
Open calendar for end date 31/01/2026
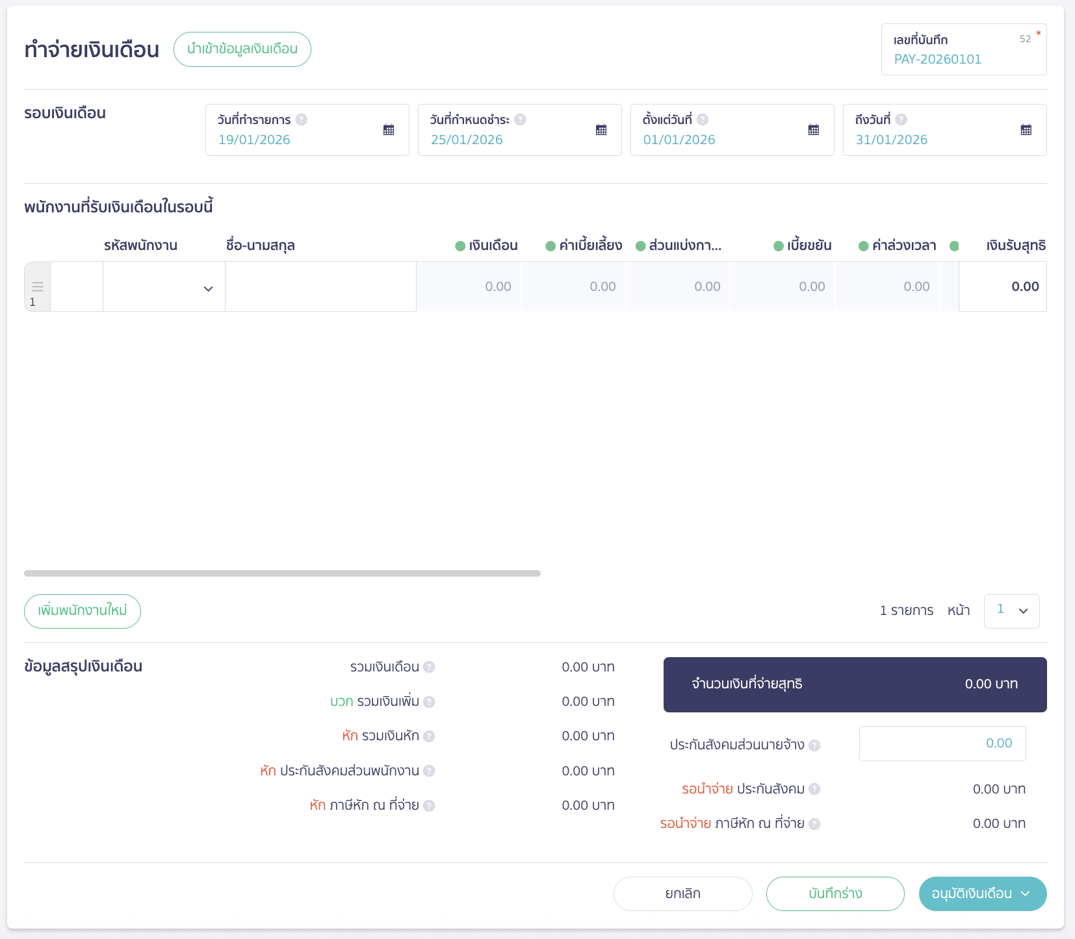tap(1026, 130)
